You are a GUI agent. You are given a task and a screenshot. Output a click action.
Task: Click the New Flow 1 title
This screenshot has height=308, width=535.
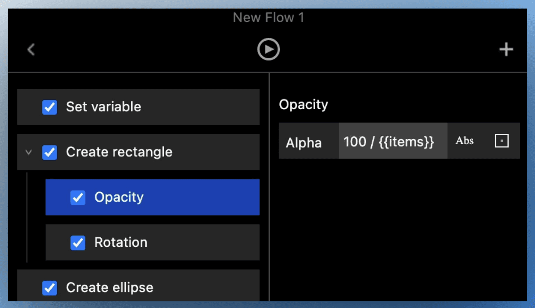[268, 18]
